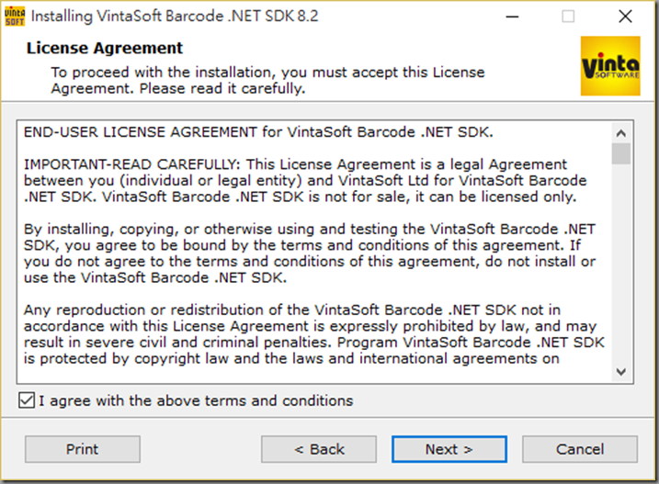This screenshot has height=484, width=659.
Task: Click the yellow Vinta Software logo
Action: [610, 66]
